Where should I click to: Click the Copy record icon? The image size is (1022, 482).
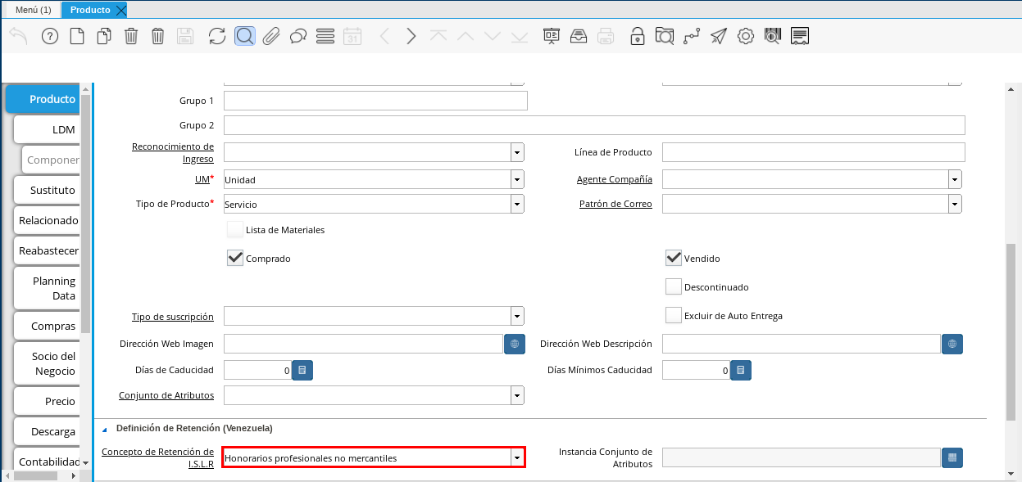click(x=104, y=36)
